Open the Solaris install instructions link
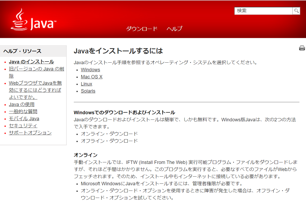 click(88, 91)
